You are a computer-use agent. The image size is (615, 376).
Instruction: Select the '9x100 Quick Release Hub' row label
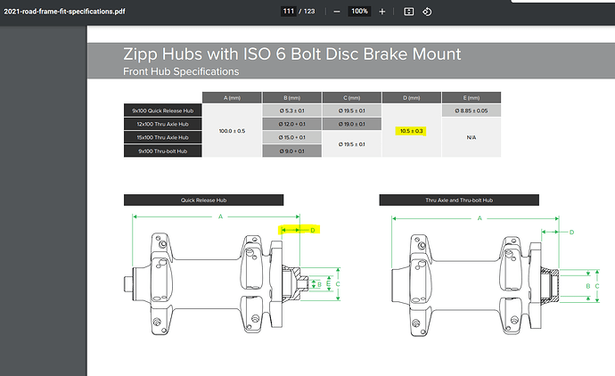point(163,110)
